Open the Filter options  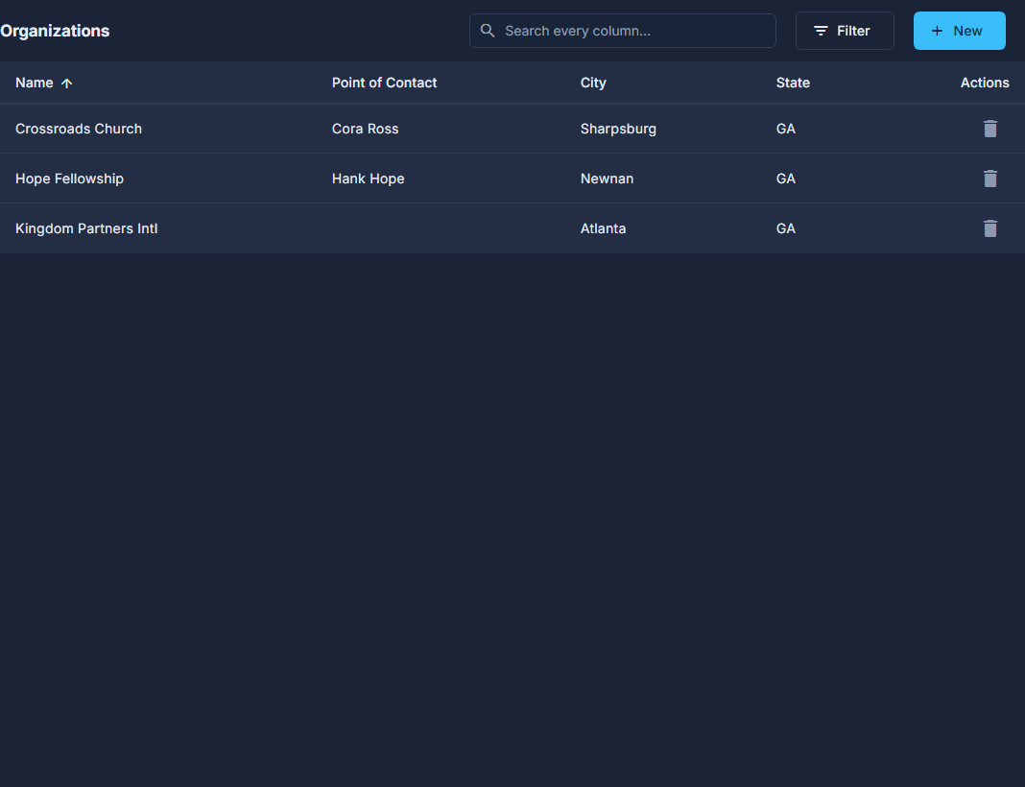(x=845, y=31)
